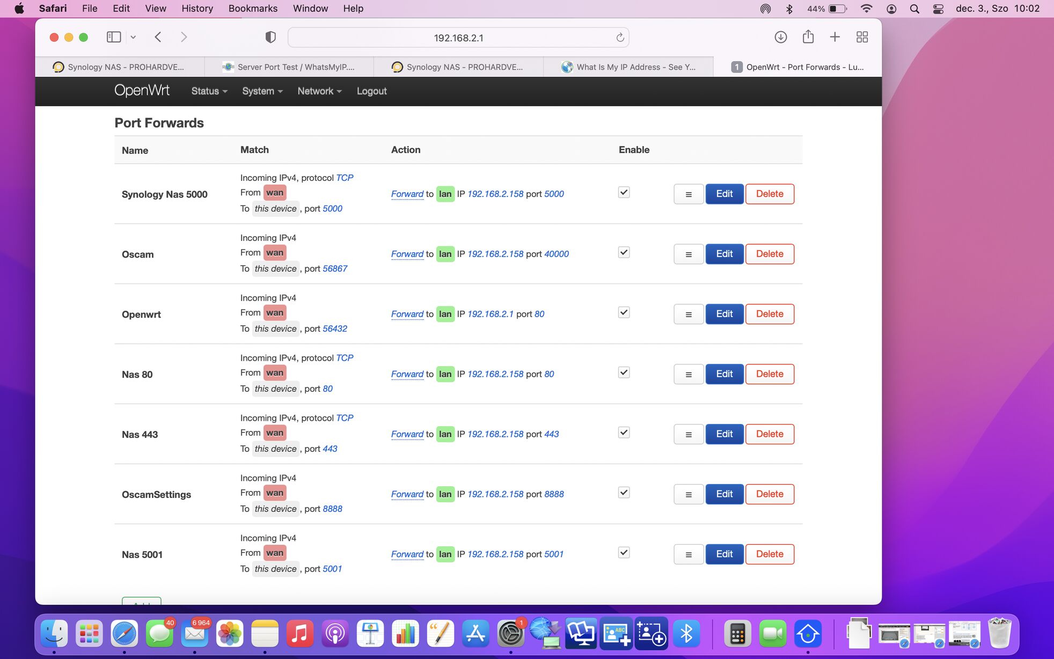Open Bookmarks menu in menu bar
Viewport: 1054px width, 659px height.
point(253,9)
